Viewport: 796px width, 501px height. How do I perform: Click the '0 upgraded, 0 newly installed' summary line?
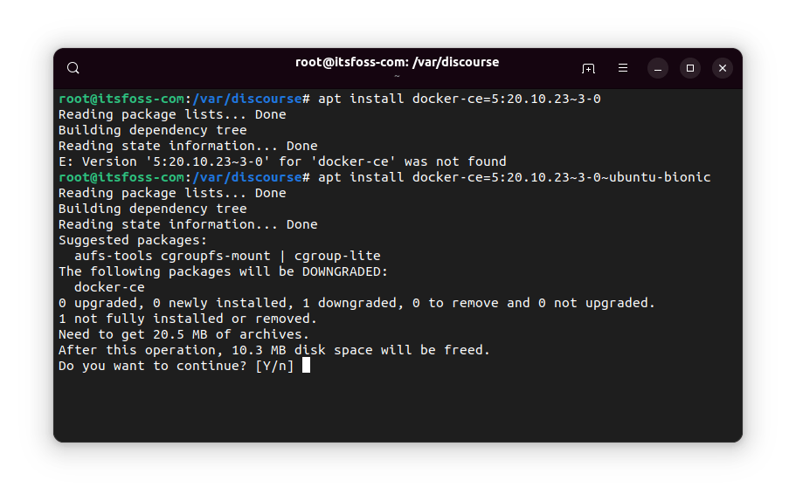pos(356,303)
